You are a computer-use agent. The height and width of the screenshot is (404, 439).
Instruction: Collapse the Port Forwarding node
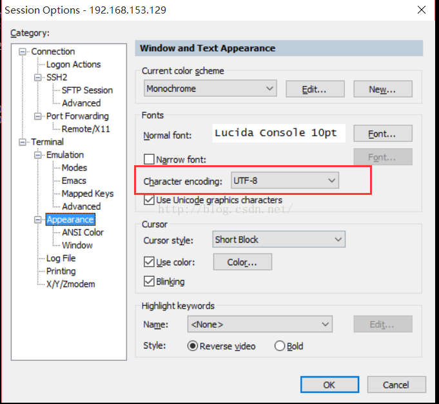pos(37,116)
